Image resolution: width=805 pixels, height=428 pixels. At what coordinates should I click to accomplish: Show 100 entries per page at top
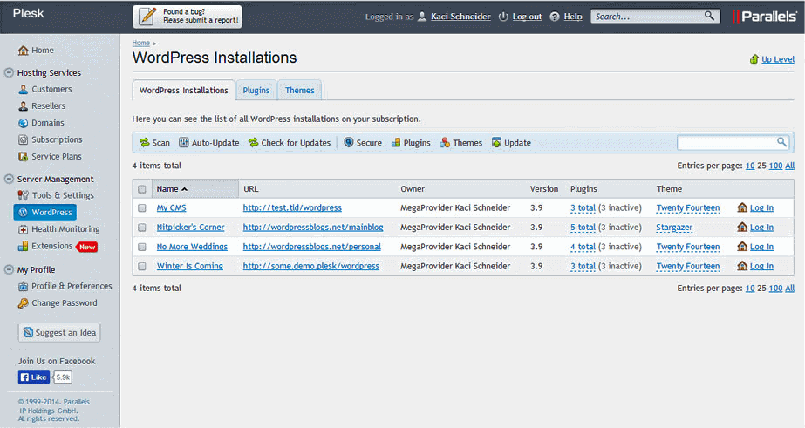coord(775,166)
